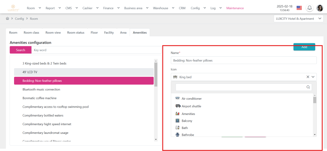Switch to the Room status tab
The image size is (327, 151).
pyautogui.click(x=76, y=32)
